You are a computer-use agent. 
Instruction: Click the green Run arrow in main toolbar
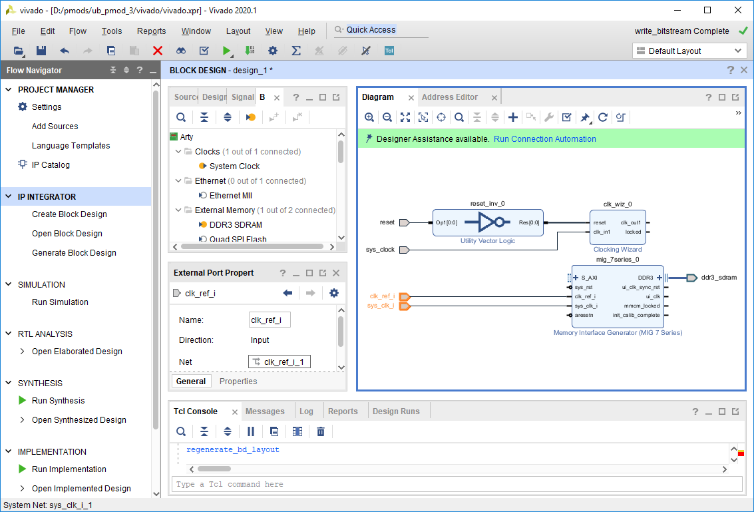tap(227, 51)
